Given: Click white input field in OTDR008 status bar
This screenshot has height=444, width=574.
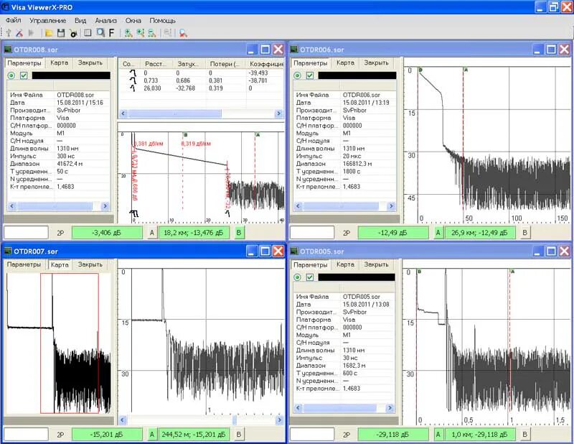Looking at the screenshot, I should (26, 233).
